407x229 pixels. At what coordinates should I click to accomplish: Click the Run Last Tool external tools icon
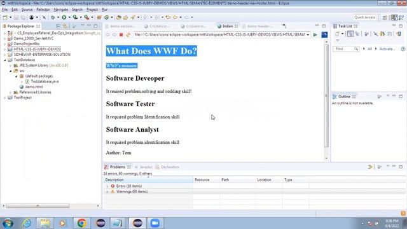click(x=86, y=17)
